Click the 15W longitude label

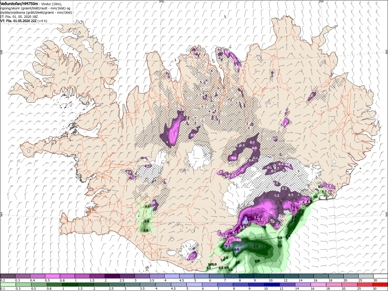[x=321, y=2]
